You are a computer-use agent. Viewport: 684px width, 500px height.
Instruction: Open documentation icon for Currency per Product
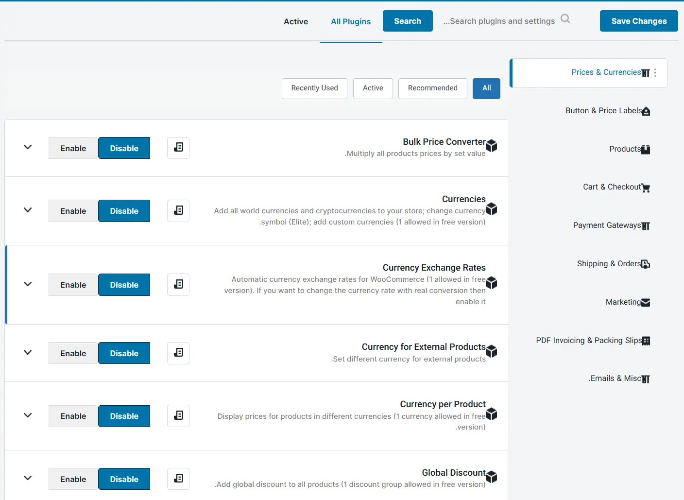tap(178, 415)
